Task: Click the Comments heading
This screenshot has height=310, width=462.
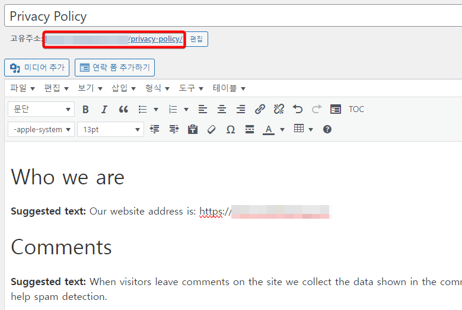Action: 61,247
